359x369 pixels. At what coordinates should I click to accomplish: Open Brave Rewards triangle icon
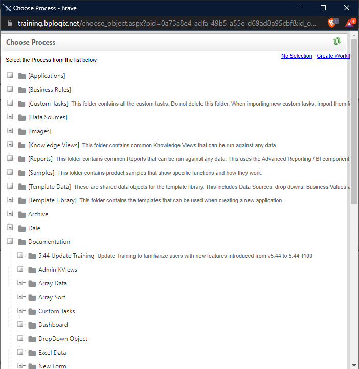coord(350,23)
